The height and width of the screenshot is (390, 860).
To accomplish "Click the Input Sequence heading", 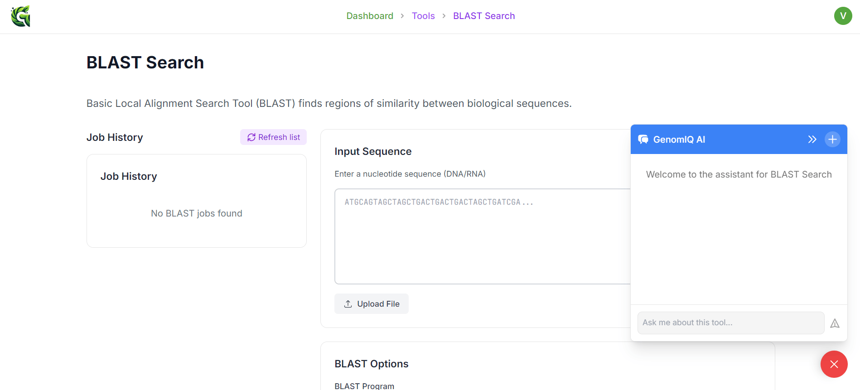I will [x=372, y=151].
